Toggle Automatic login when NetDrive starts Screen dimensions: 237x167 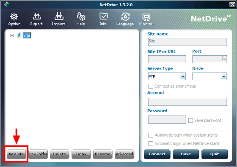tap(151, 143)
